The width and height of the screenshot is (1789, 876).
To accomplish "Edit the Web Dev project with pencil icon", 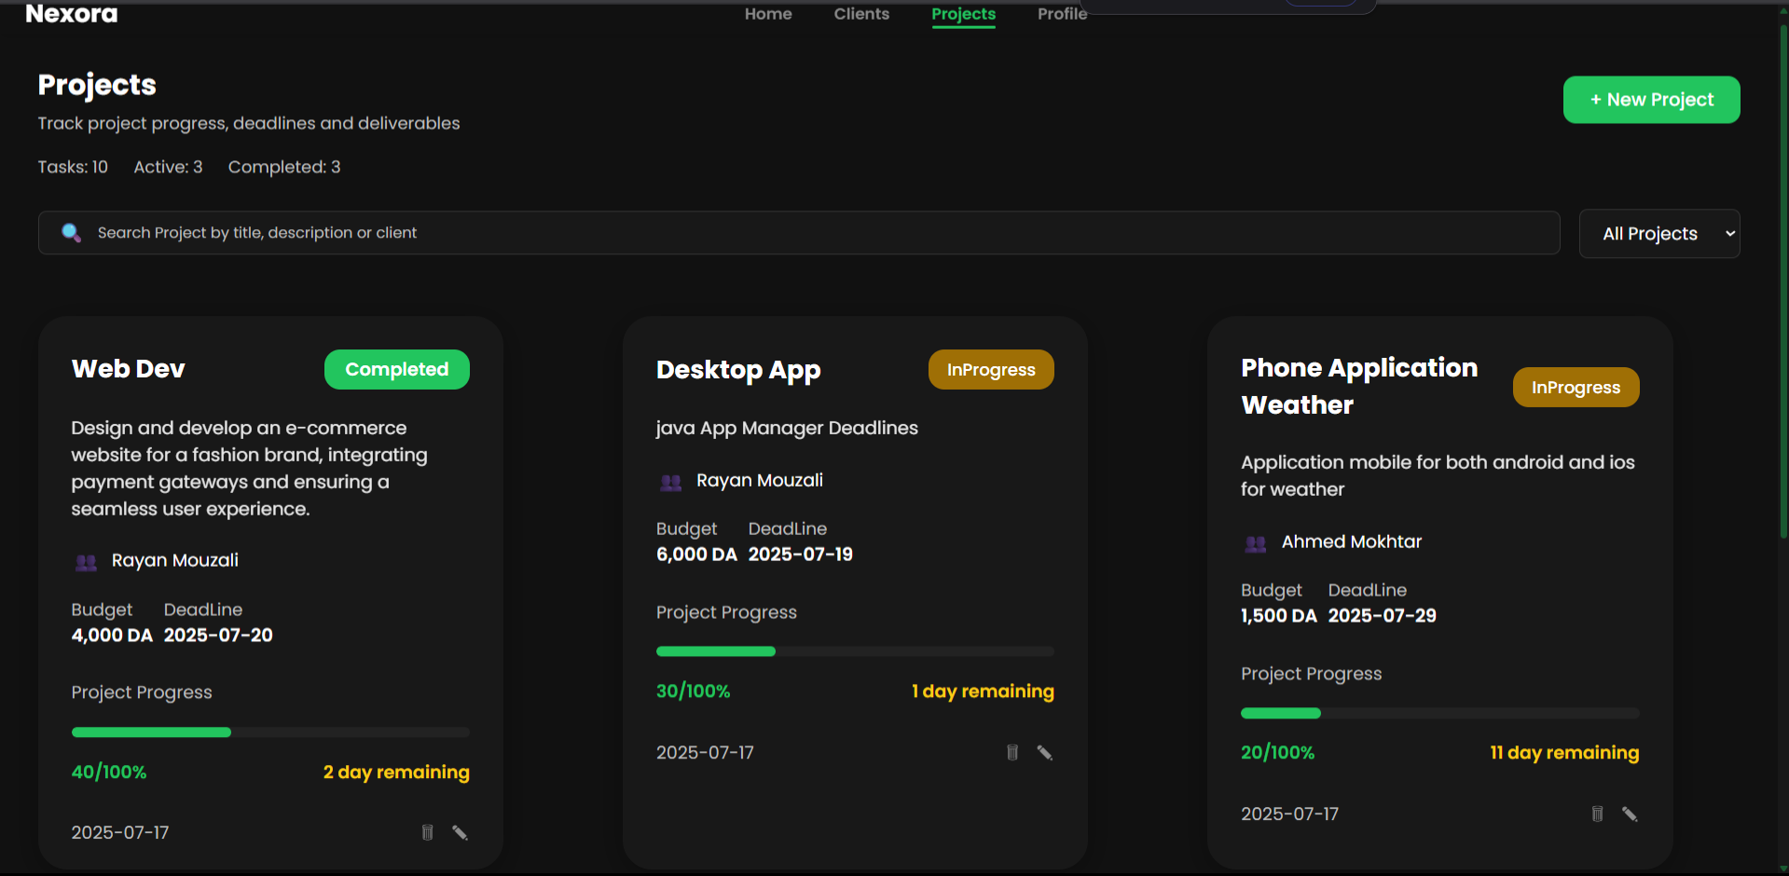I will [x=460, y=832].
